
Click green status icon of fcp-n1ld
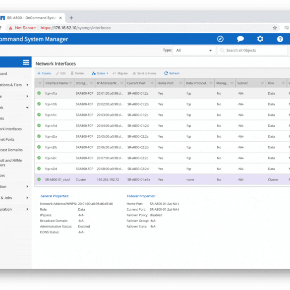(39, 125)
